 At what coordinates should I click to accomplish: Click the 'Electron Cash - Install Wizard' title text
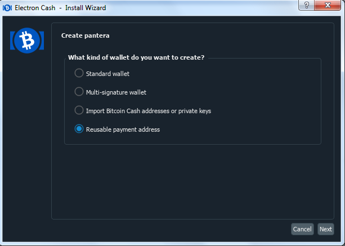tap(60, 8)
